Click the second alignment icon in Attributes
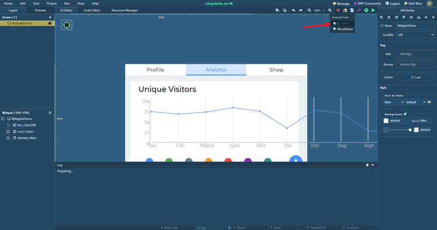 pyautogui.click(x=389, y=17)
